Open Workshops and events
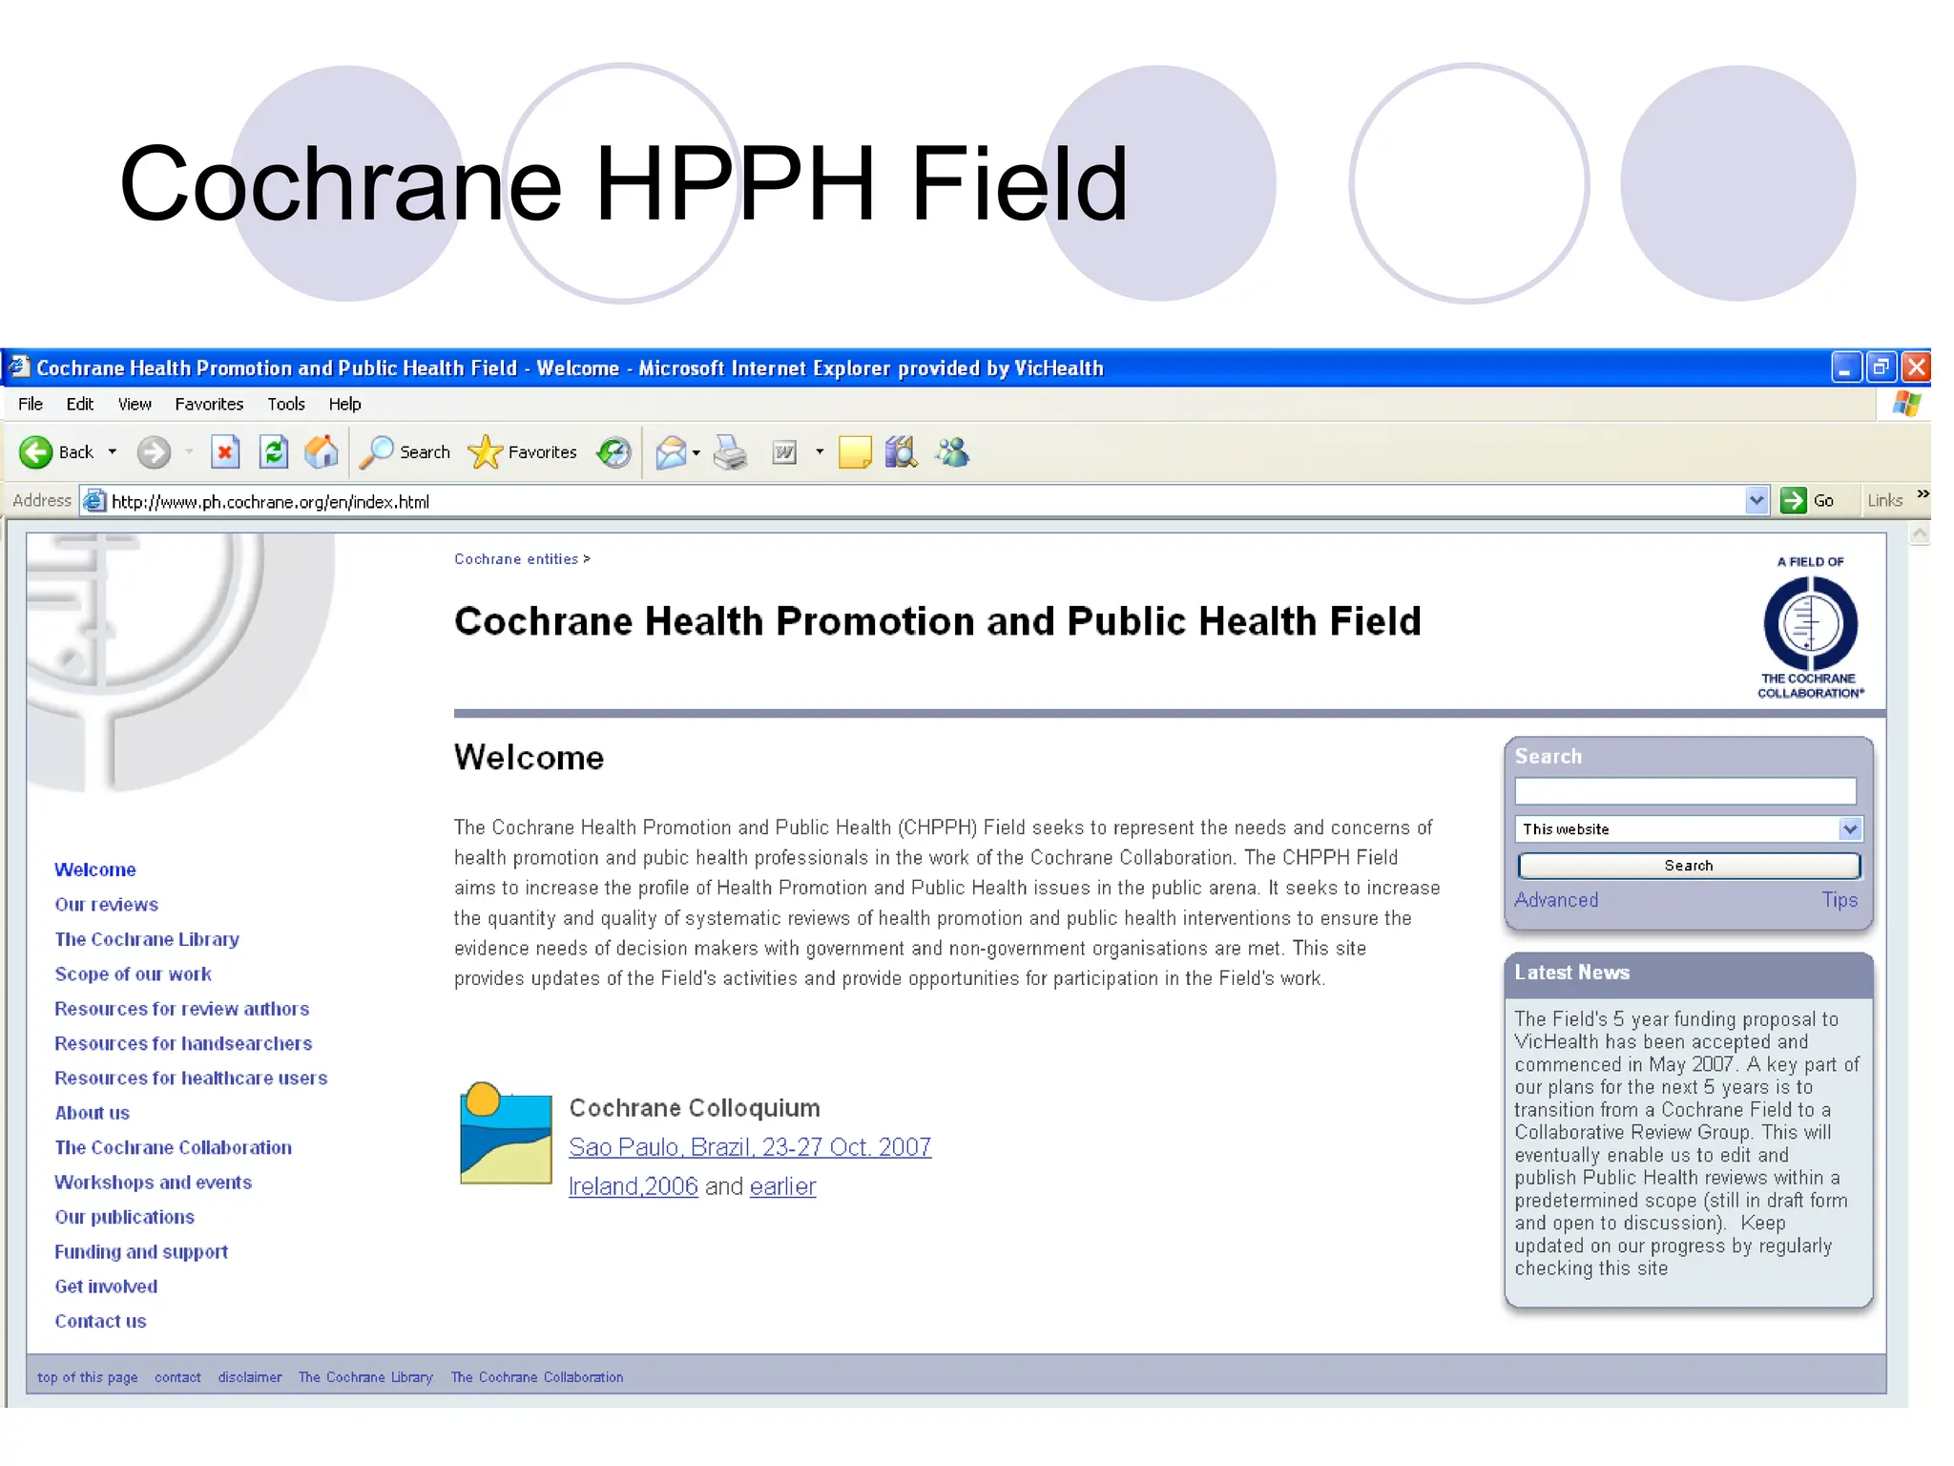 point(153,1183)
